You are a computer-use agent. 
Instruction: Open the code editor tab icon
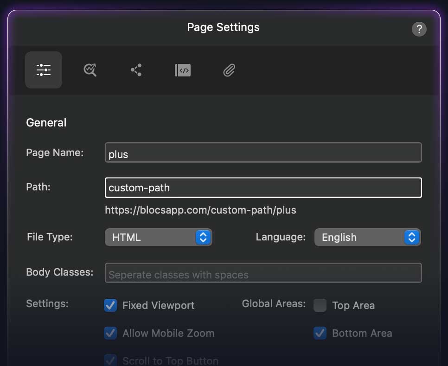click(x=182, y=70)
